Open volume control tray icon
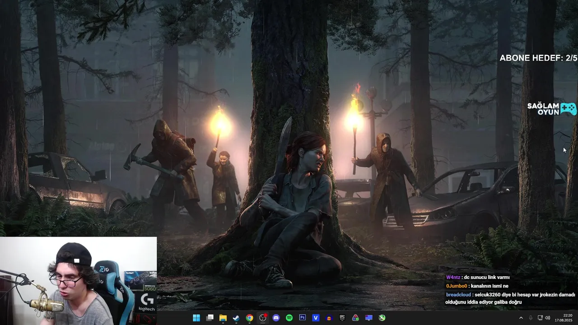Screen dimensions: 578x325 click(548, 318)
